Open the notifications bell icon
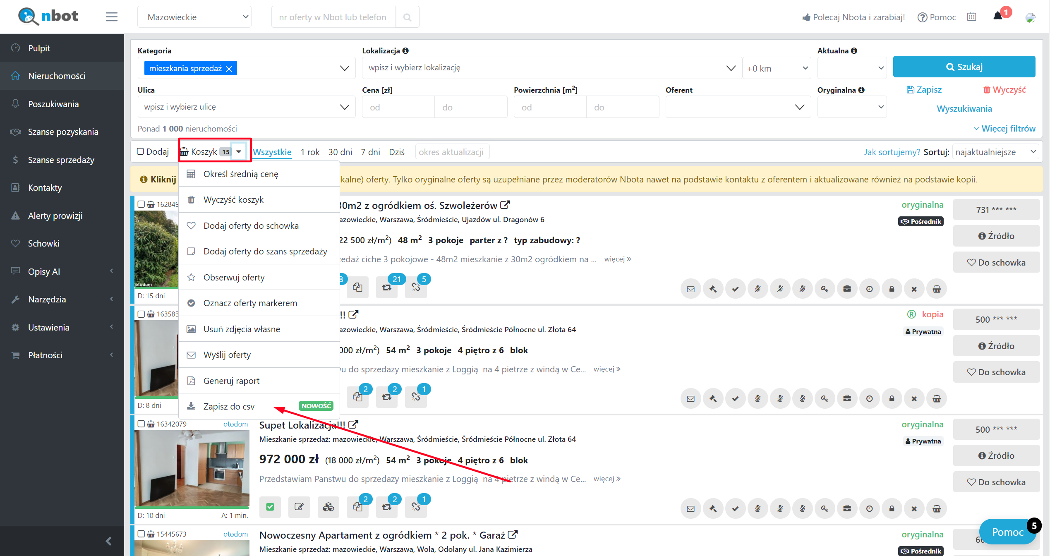The height and width of the screenshot is (556, 1050). (998, 17)
